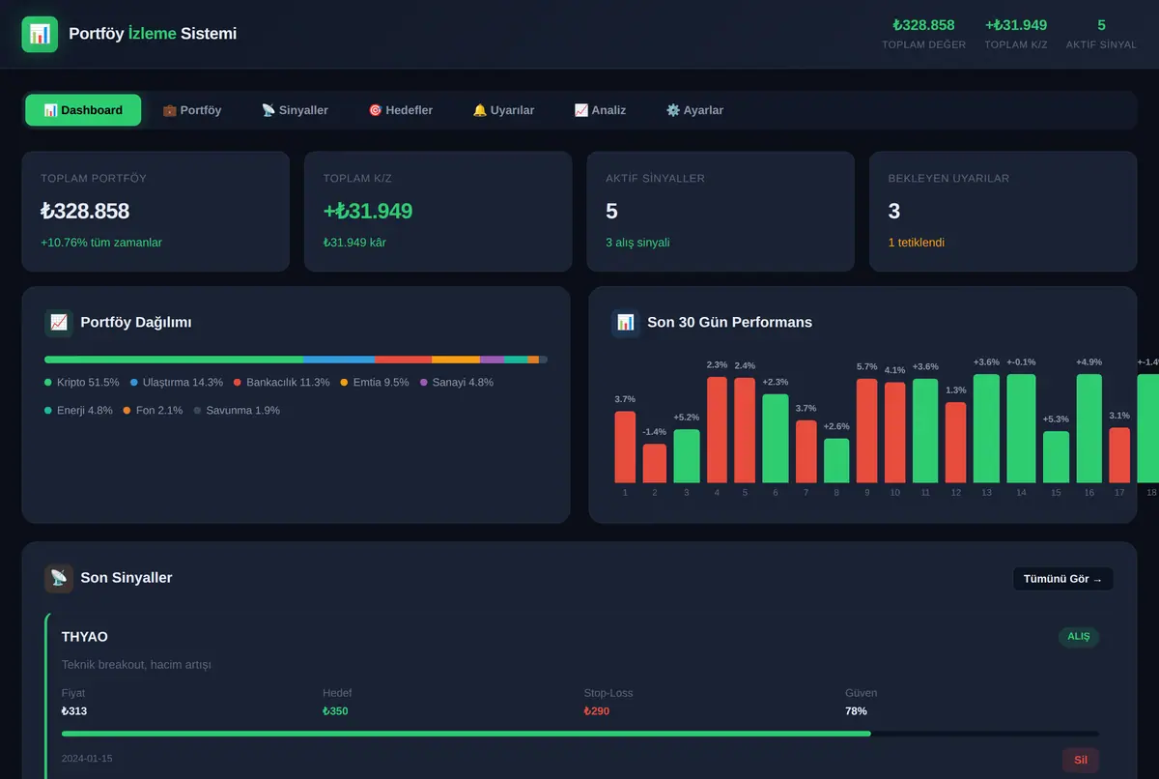Screen dimensions: 1159x779
Task: Click the ALIŞ badge on the THYAO signal
Action: (x=1078, y=637)
